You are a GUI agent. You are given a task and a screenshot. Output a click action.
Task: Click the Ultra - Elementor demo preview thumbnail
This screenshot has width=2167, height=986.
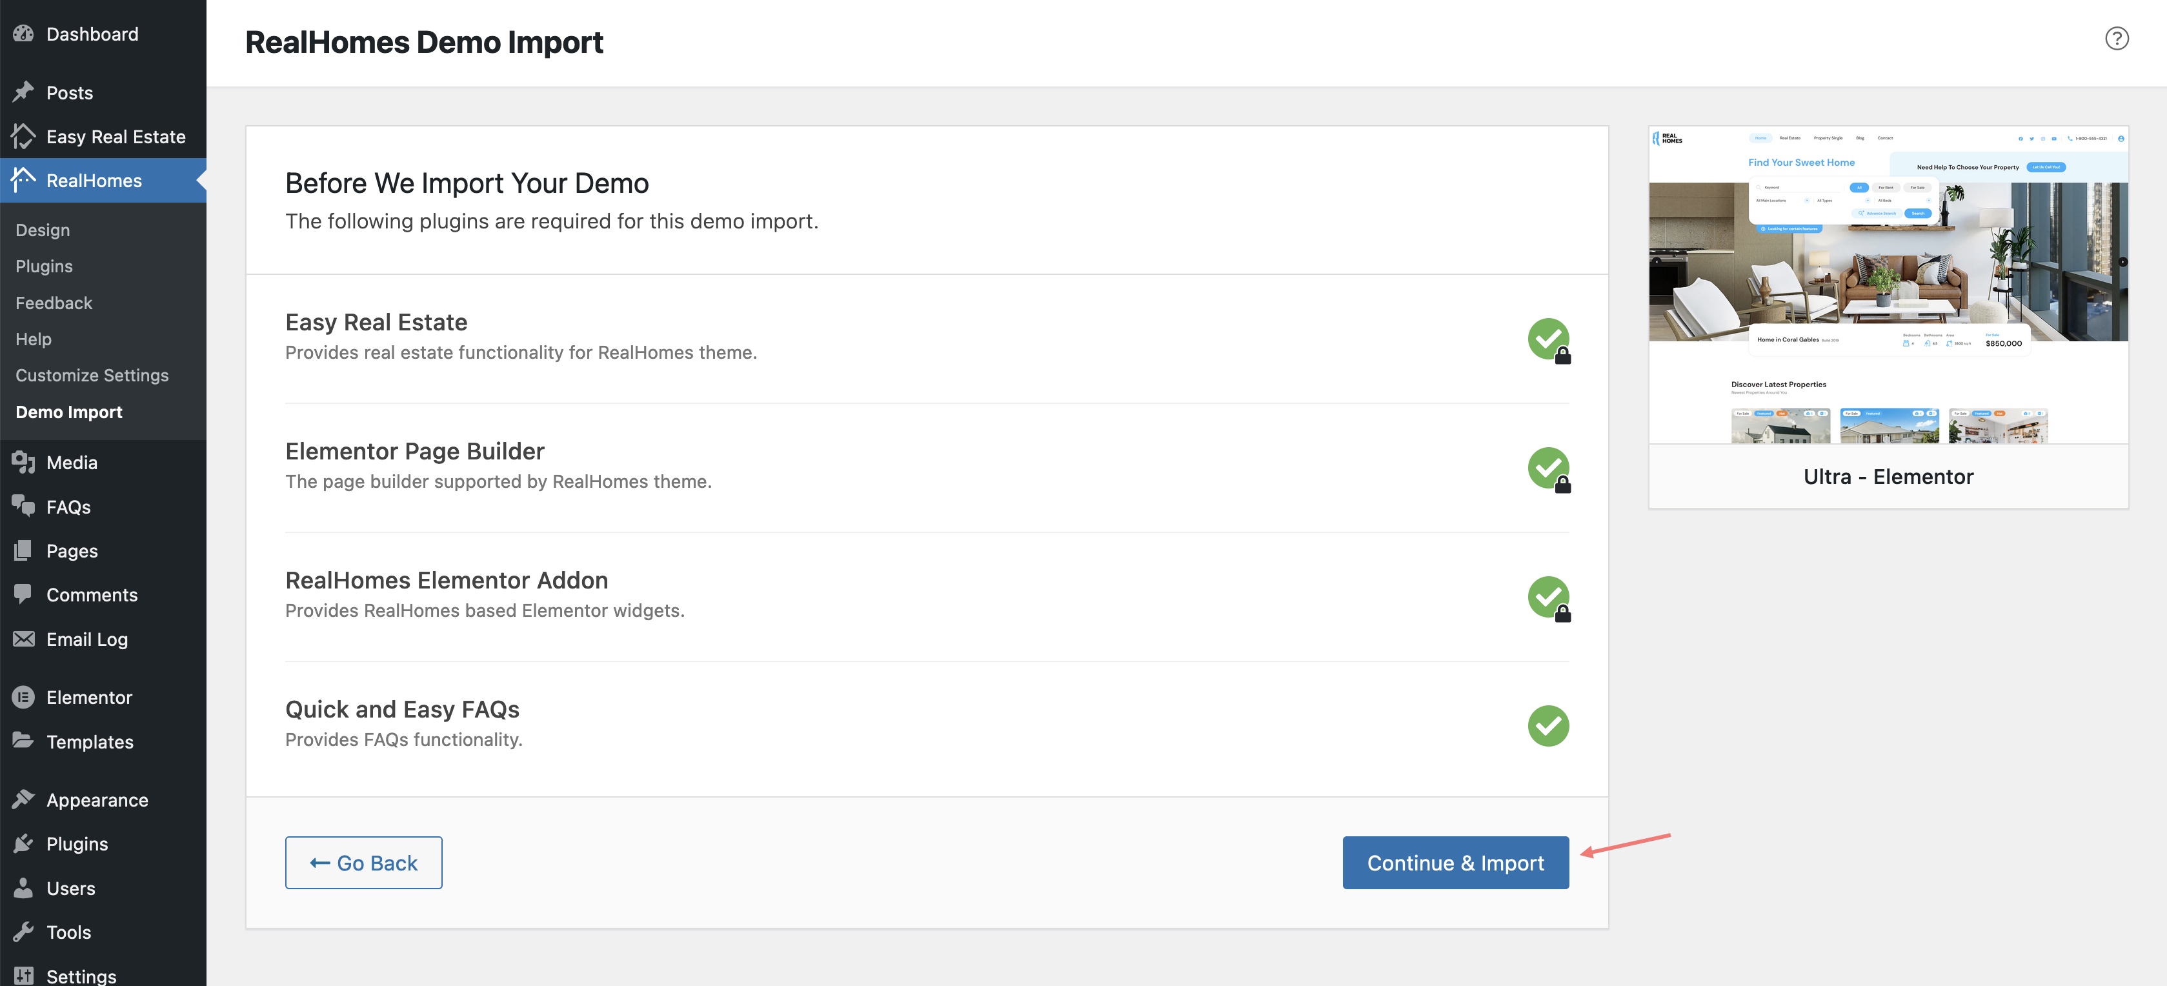click(x=1889, y=285)
